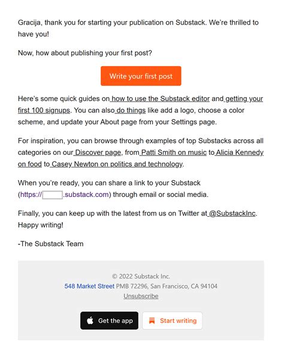Click the Apple logo on Get the app
Image resolution: width=284 pixels, height=356 pixels.
coord(90,321)
